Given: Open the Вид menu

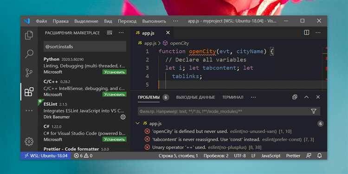Looking at the screenshot, I should (x=108, y=21).
